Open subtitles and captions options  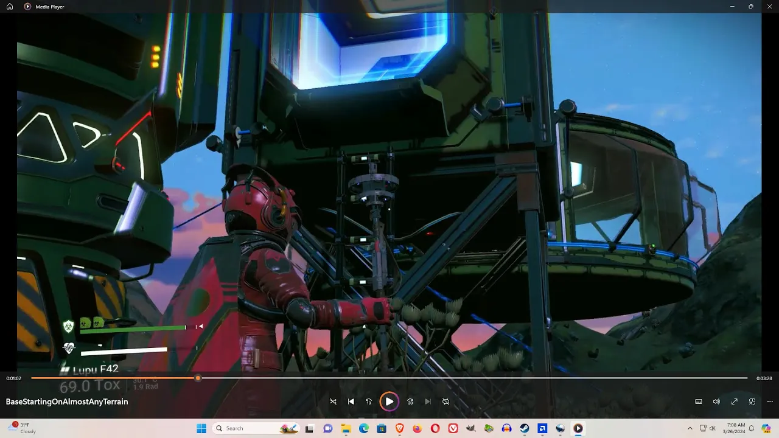(699, 401)
